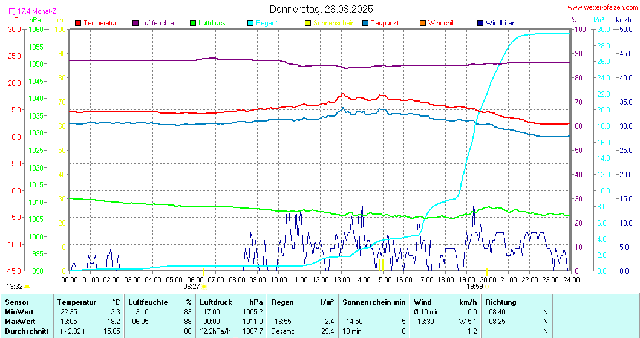The height and width of the screenshot is (338, 640).
Task: Click the green Luftdruck legend swatch
Action: [194, 23]
